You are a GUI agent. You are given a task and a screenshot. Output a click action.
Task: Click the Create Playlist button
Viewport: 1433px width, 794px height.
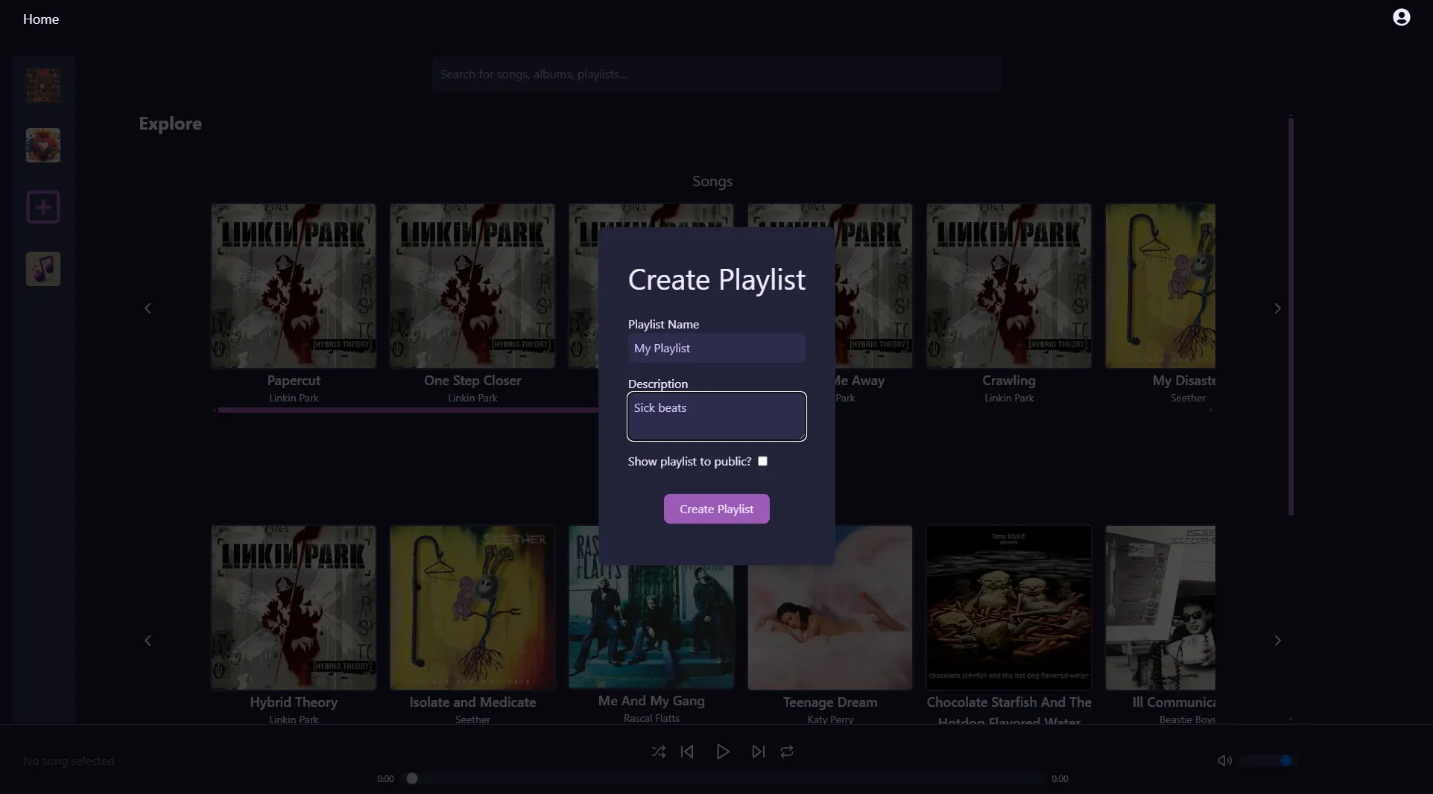pos(716,509)
